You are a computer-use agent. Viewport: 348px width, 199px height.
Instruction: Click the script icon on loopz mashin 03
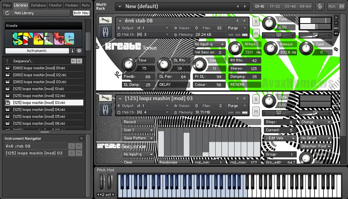[105, 110]
